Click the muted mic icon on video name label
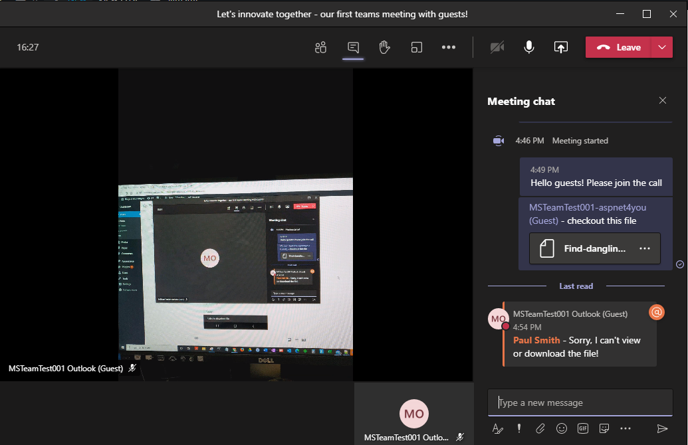688x445 pixels. [132, 368]
